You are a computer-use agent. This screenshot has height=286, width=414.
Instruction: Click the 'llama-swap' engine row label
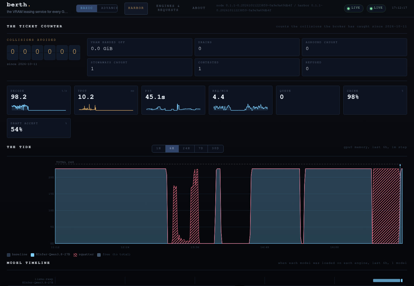pos(44,279)
